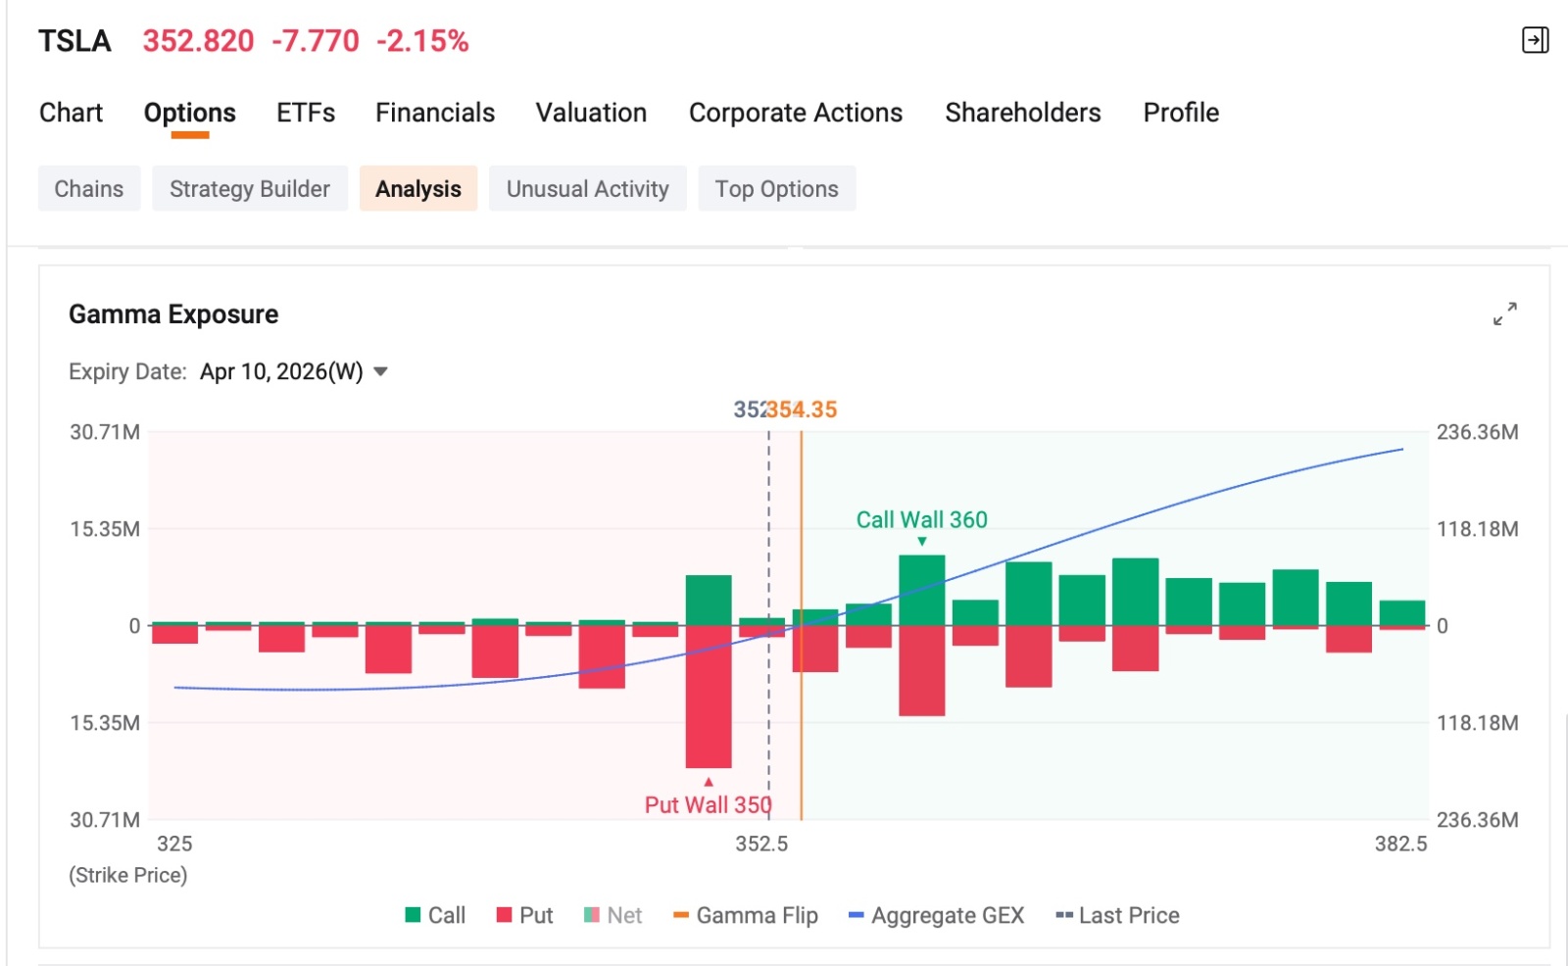Collapse side panel via top-right arrow icon
Viewport: 1568px width, 966px height.
[x=1535, y=40]
